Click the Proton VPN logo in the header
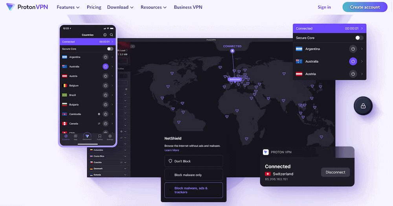 pyautogui.click(x=27, y=7)
